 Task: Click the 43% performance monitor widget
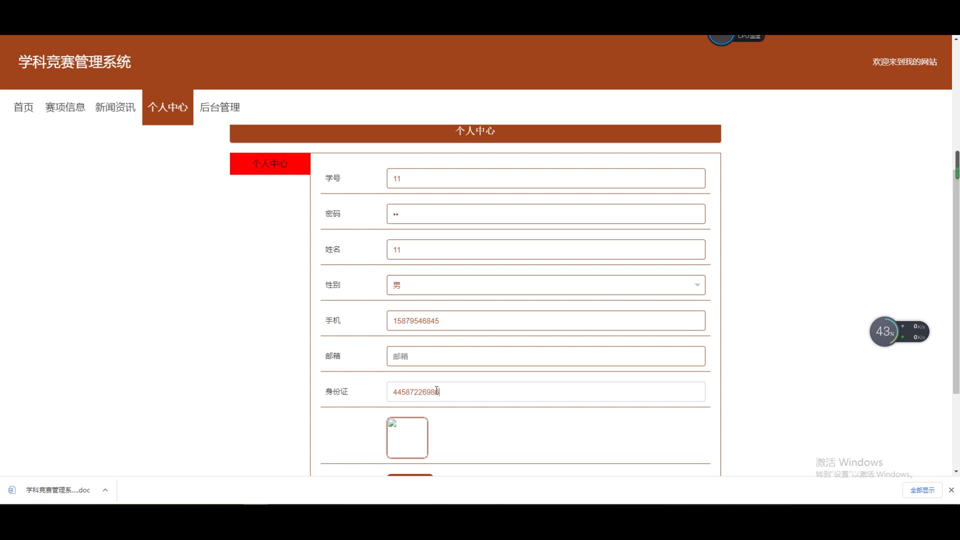coord(899,331)
